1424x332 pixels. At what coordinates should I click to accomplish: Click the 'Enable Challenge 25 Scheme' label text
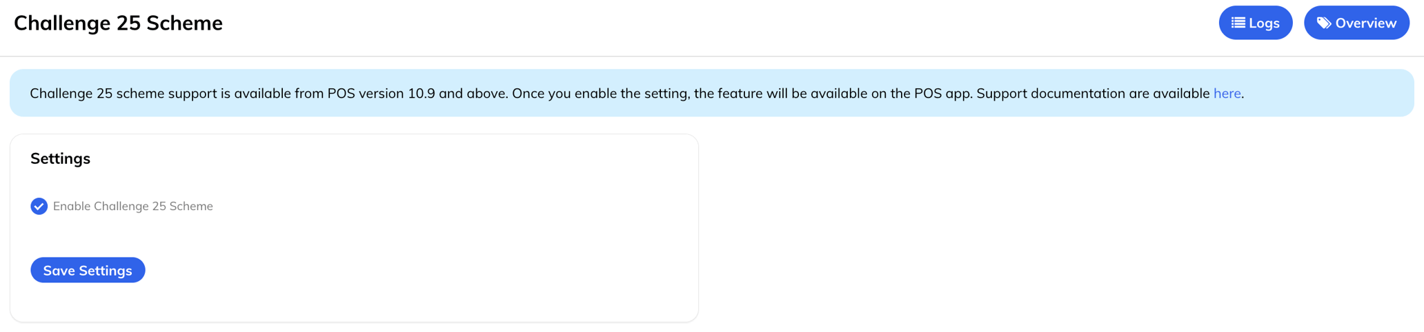point(132,206)
